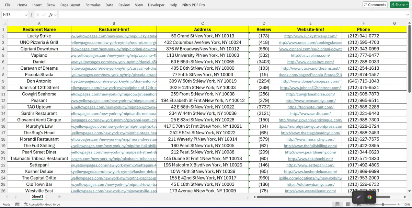Open the us.vapiano.com website link
412x208 pixels.
click(x=310, y=55)
